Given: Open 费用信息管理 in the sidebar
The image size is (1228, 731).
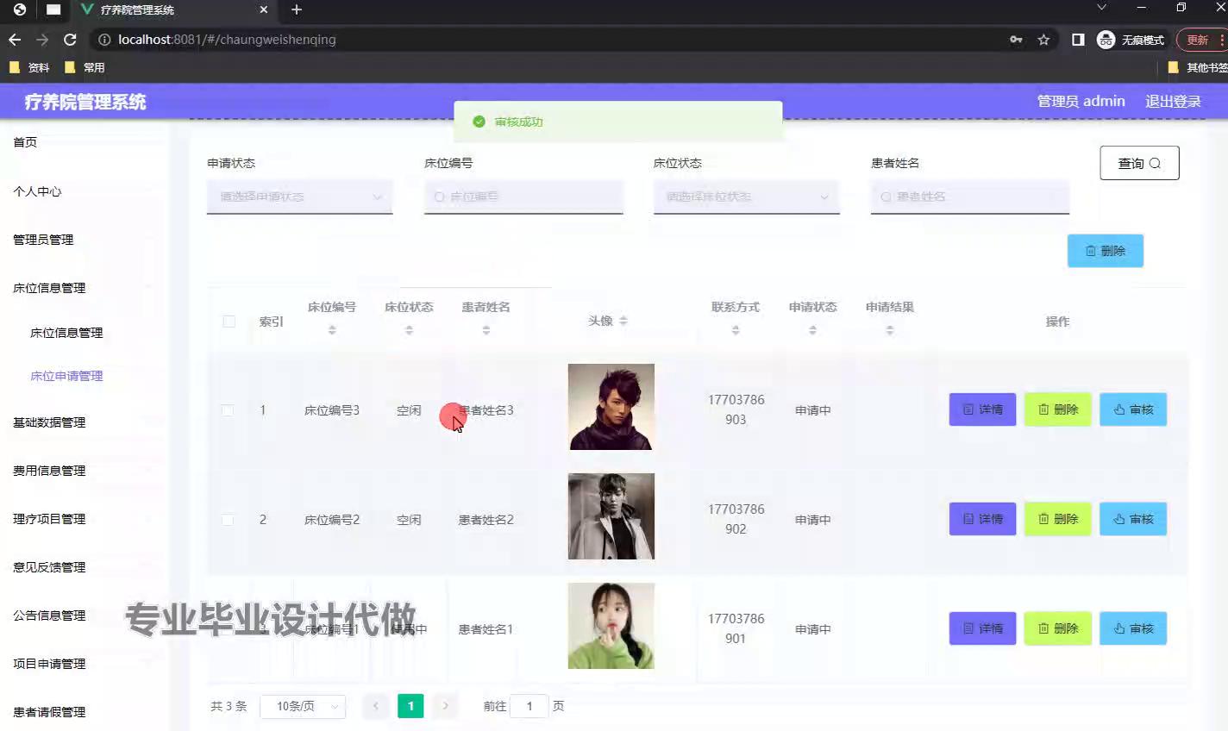Looking at the screenshot, I should pyautogui.click(x=49, y=471).
